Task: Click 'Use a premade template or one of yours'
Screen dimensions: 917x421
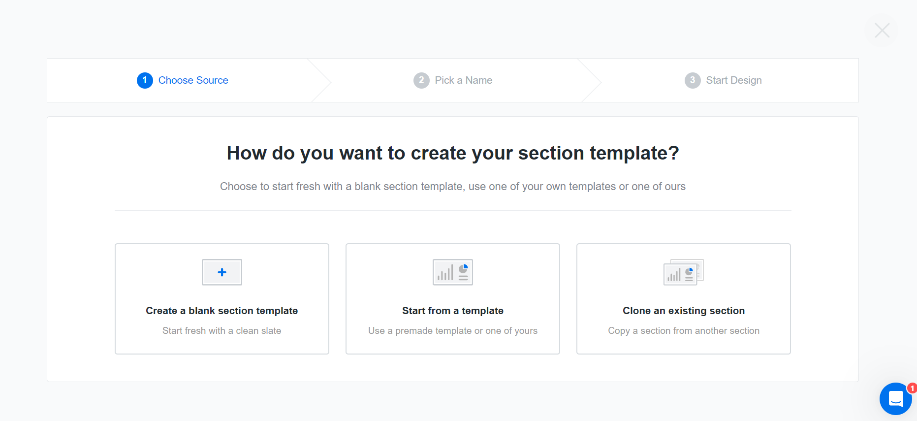Action: [452, 331]
